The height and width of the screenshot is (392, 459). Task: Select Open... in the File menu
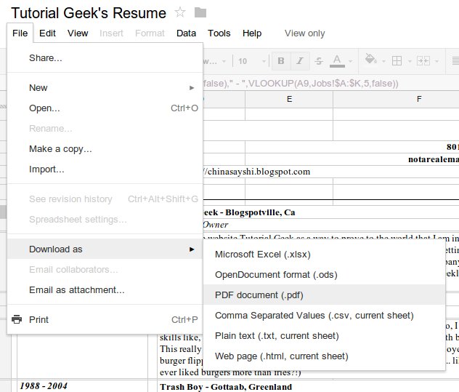(105, 108)
